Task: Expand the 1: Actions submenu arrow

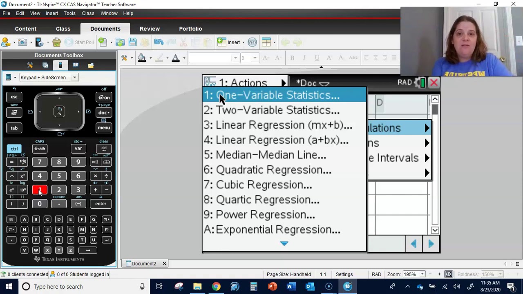Action: 284,83
